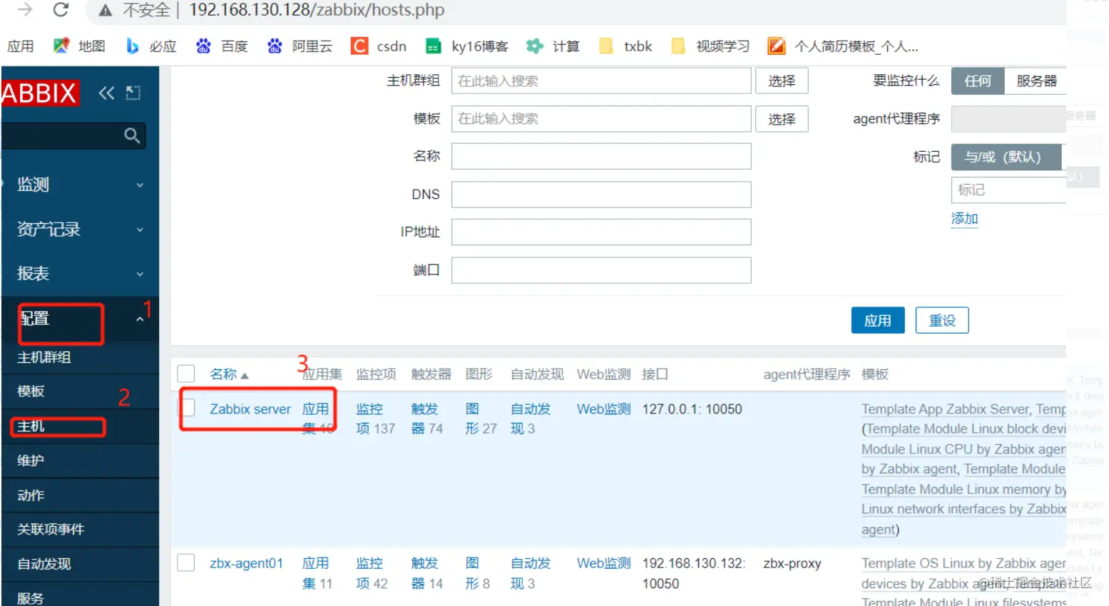The width and height of the screenshot is (1109, 606).
Task: Enter kiosk mode via the icon beside collapse arrows
Action: [133, 92]
